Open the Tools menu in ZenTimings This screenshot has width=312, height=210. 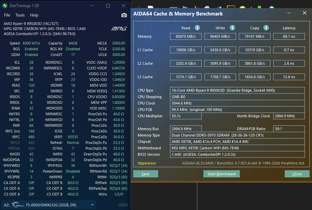pyautogui.click(x=20, y=15)
